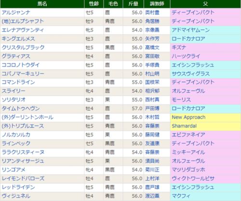Screen dimensions: 241x201
Task: Open sire Shamardal link
Action: coord(184,126)
